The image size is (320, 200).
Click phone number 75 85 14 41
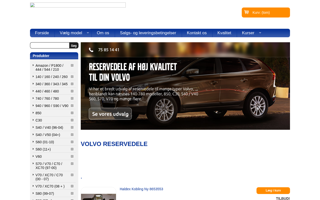[109, 50]
